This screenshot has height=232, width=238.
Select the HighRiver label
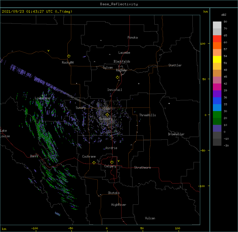pyautogui.click(x=119, y=205)
